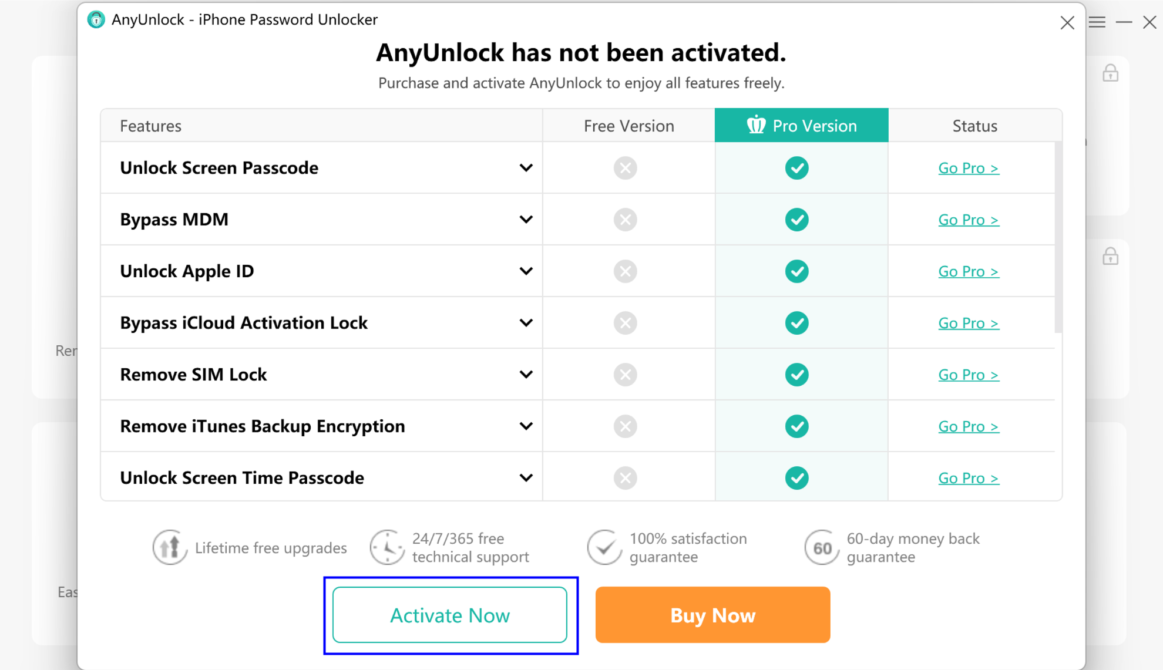The width and height of the screenshot is (1163, 670).
Task: Click the Buy Now button
Action: pos(713,615)
